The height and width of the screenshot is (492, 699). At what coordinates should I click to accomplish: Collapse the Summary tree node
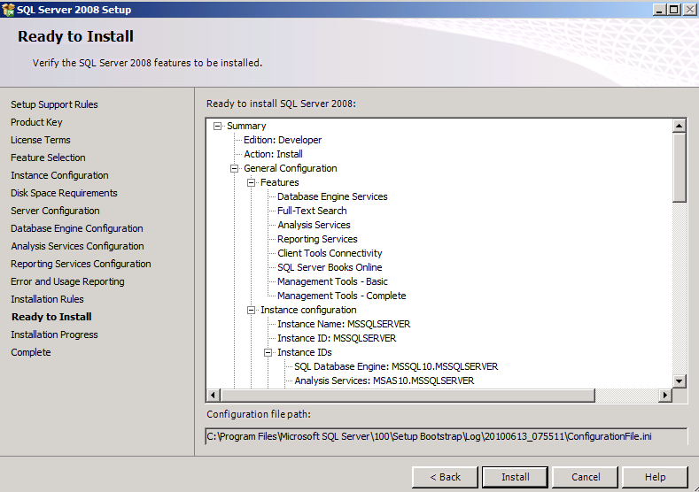218,126
